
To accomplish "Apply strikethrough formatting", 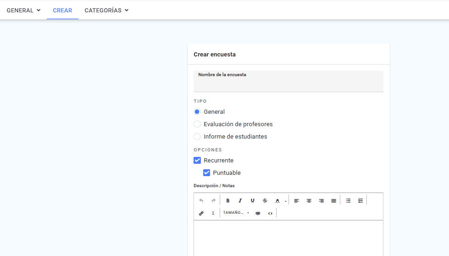I will click(265, 200).
